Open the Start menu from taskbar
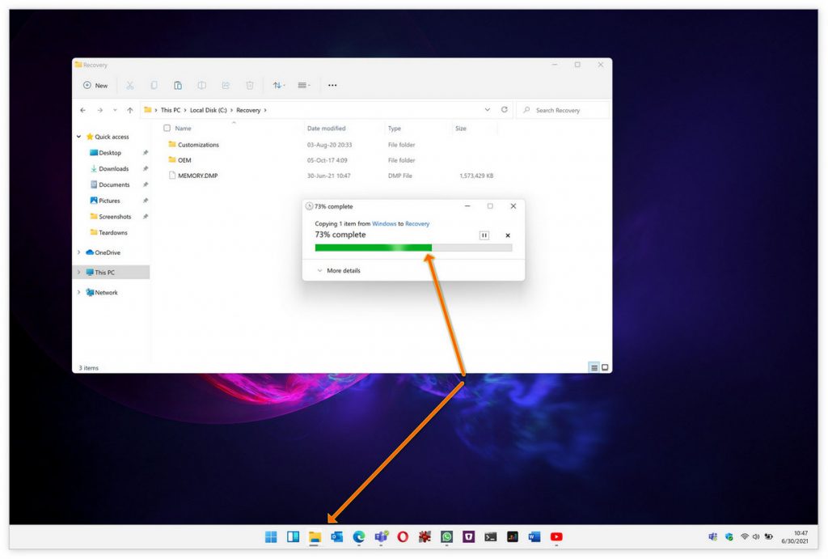 271,537
